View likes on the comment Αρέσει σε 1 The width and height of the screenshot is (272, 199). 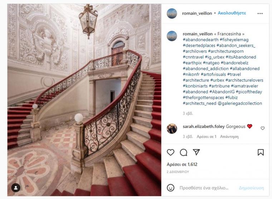[x=207, y=136]
